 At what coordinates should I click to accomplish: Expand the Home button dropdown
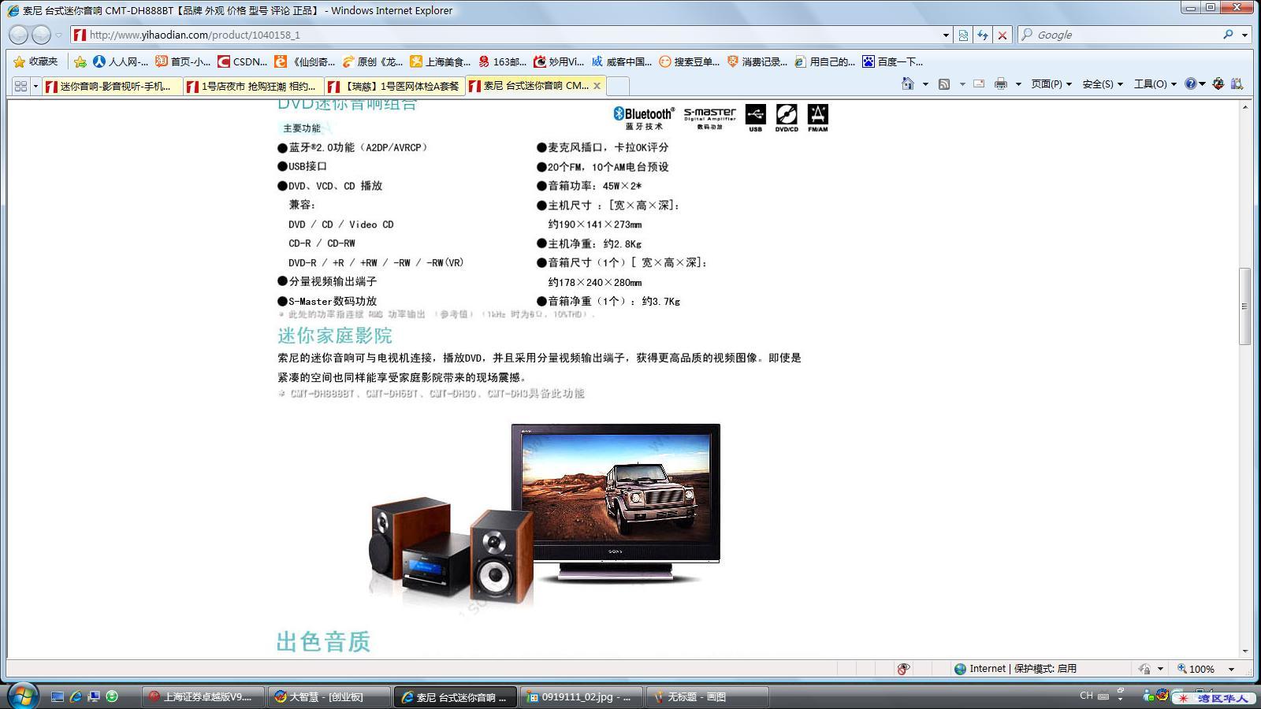tap(925, 84)
